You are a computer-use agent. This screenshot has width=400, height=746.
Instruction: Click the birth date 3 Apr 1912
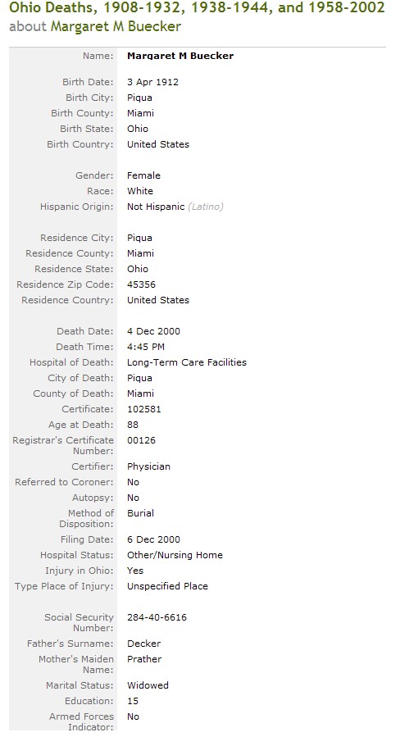[x=152, y=82]
